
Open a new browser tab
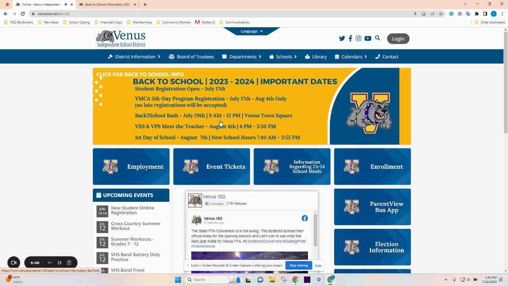(145, 4)
